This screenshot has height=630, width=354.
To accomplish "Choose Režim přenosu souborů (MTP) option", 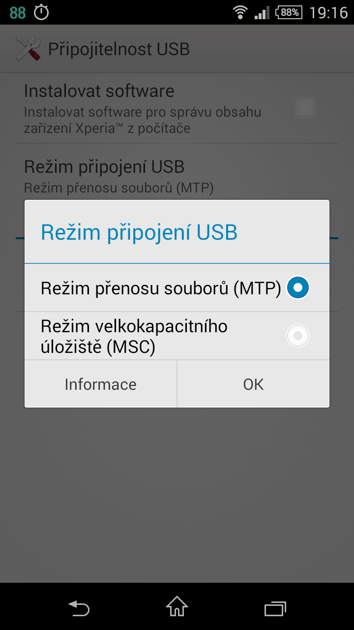I will coord(177,287).
